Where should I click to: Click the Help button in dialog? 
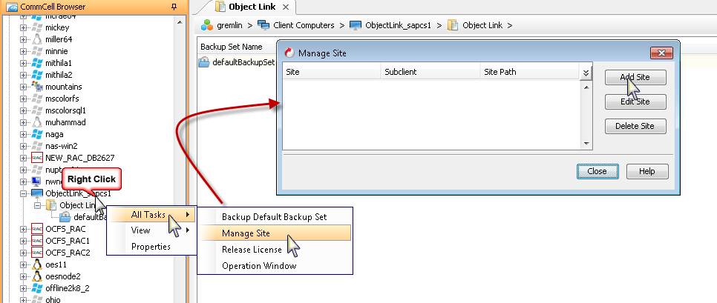coord(646,171)
